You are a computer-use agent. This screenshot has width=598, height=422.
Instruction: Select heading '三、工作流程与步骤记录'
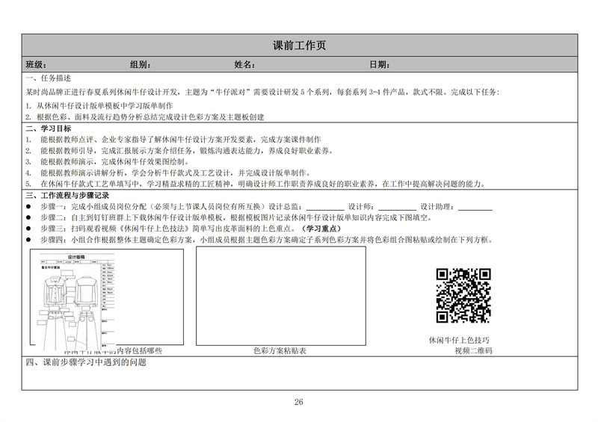click(x=67, y=196)
